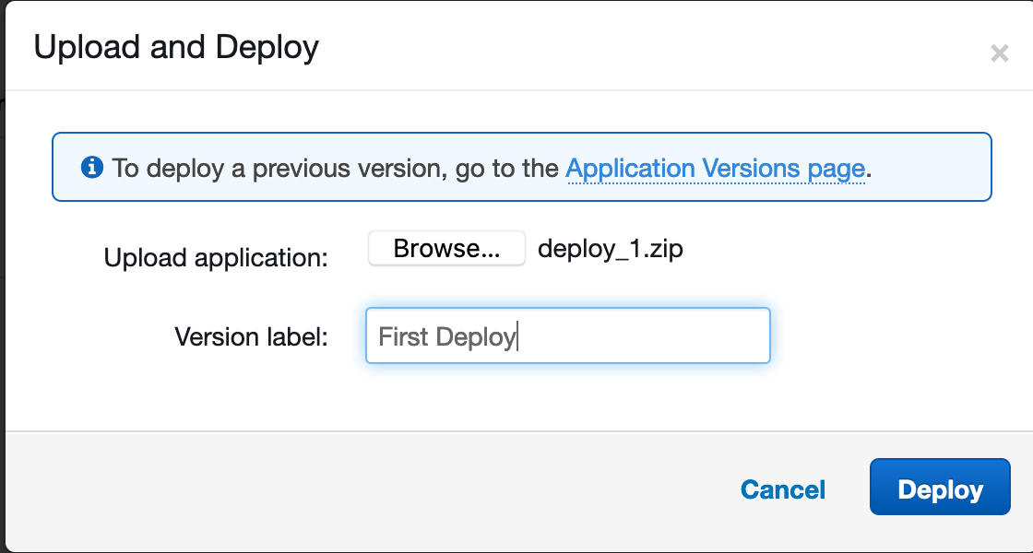Click empty header area right of title

(x=646, y=47)
